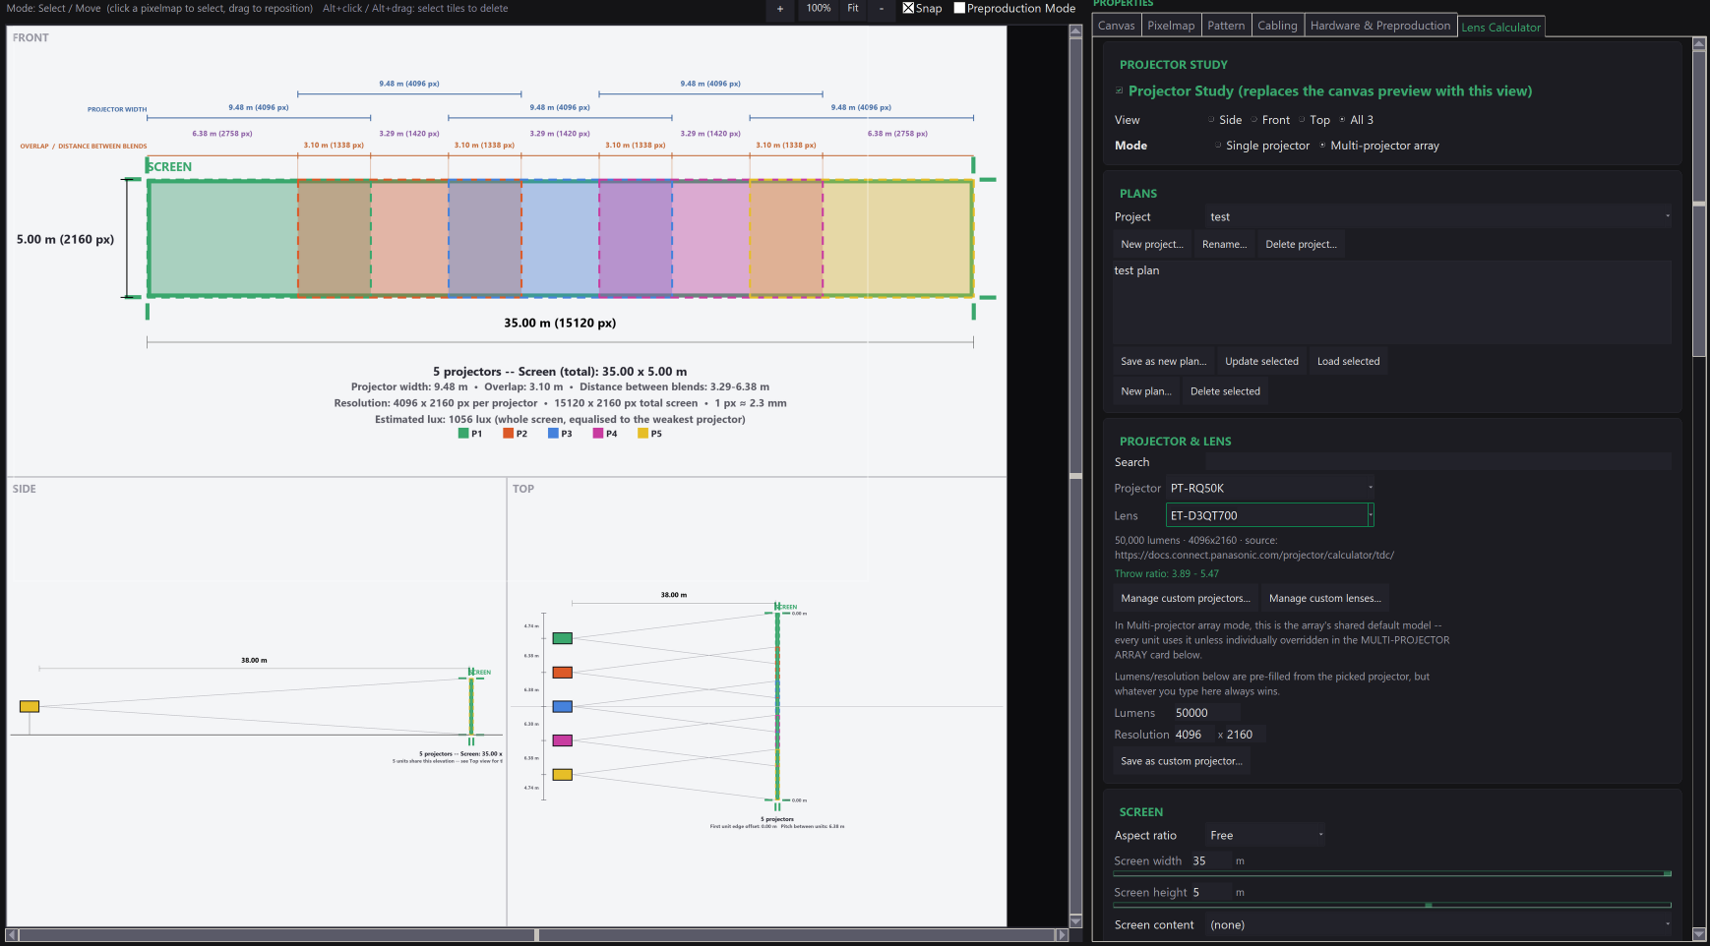
Task: Click the Screen height slider
Action: 1392,905
